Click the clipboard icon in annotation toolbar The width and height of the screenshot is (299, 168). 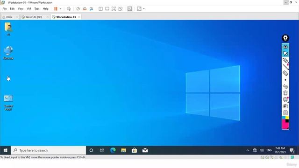[285, 112]
